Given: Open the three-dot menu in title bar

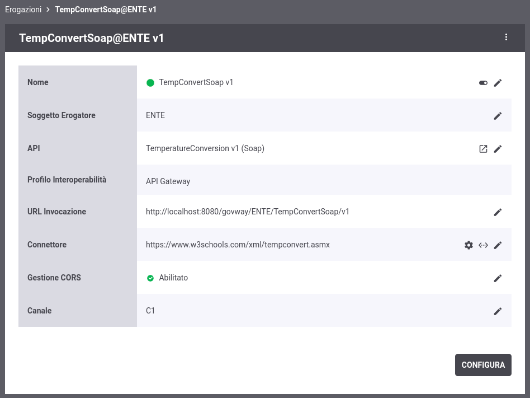Looking at the screenshot, I should pos(506,38).
